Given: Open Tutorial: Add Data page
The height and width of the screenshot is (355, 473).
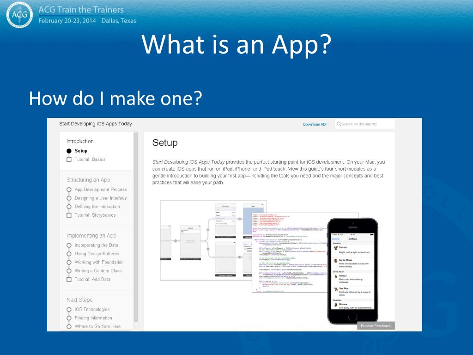Looking at the screenshot, I should [92, 279].
